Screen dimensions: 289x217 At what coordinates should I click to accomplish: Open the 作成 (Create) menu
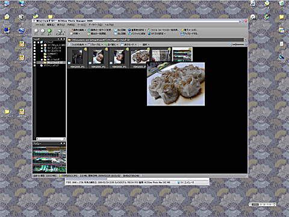[x=71, y=25]
